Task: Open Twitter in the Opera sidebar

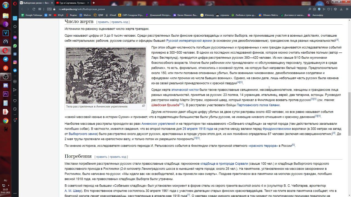Action: click(15, 70)
